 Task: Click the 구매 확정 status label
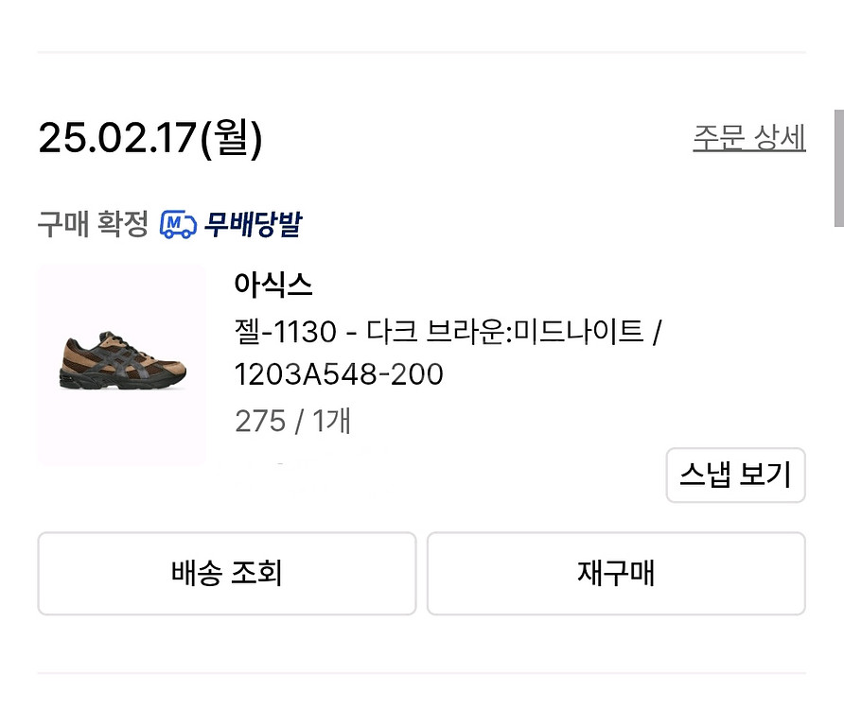click(93, 224)
